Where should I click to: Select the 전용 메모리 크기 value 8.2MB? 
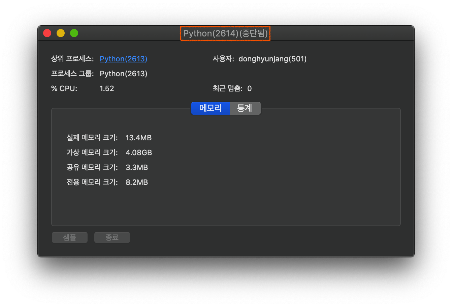[137, 182]
